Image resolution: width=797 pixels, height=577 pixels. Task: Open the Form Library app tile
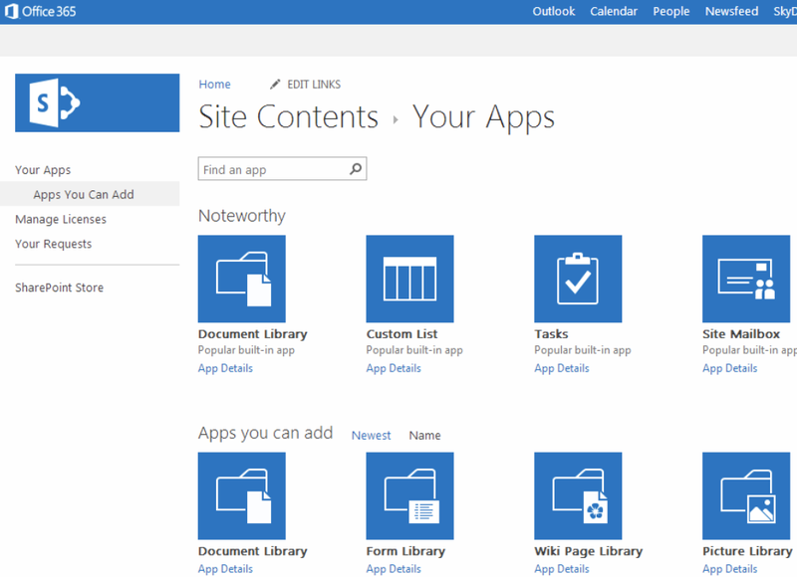(409, 495)
